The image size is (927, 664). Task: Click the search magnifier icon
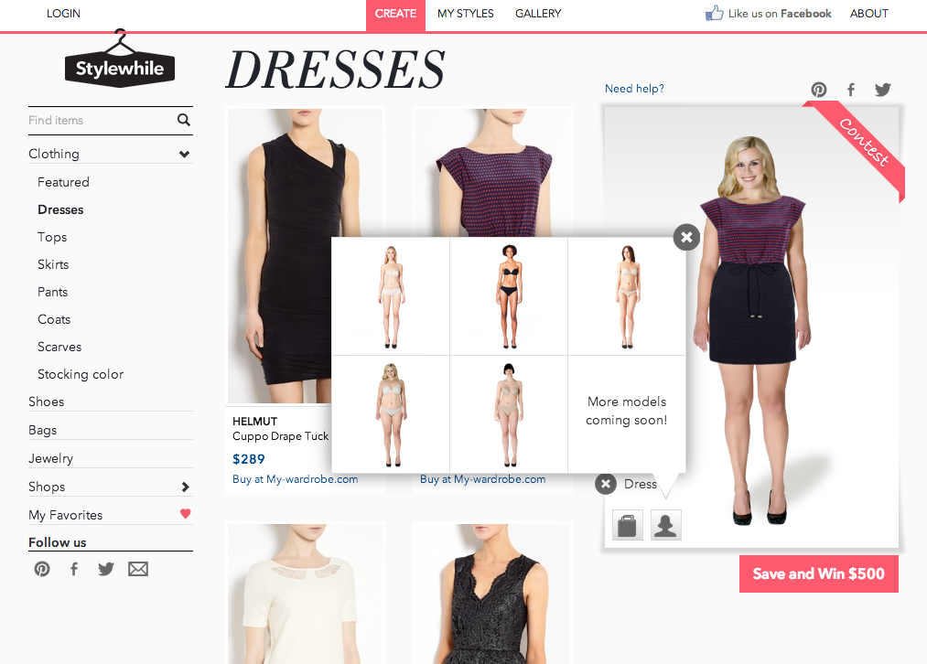[x=184, y=120]
